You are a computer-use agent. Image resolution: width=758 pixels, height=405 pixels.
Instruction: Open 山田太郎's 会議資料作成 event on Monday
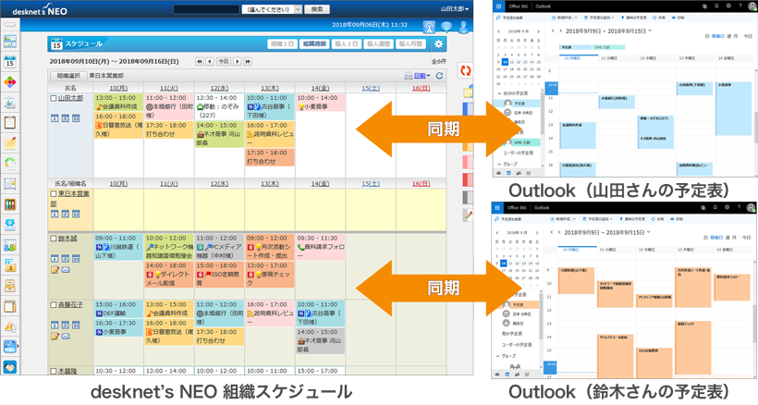[x=118, y=103]
